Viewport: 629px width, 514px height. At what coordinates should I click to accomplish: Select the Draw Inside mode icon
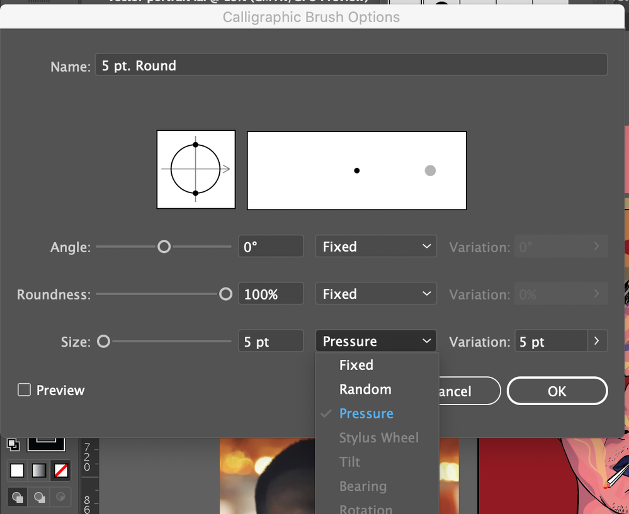click(x=60, y=497)
